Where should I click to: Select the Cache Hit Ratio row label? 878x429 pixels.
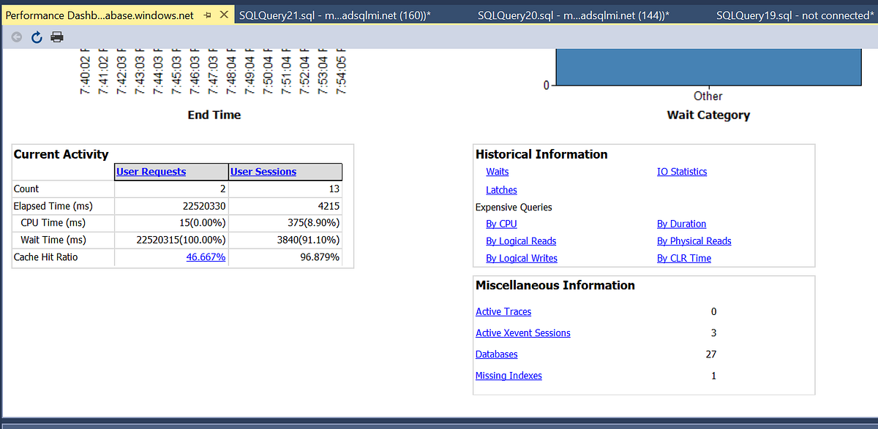[x=45, y=257]
